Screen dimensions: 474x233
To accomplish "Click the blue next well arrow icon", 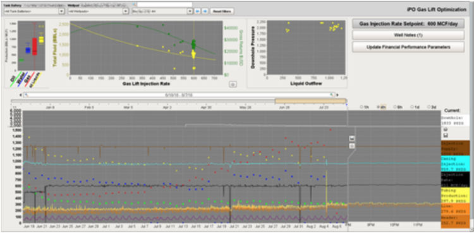I will [205, 11].
